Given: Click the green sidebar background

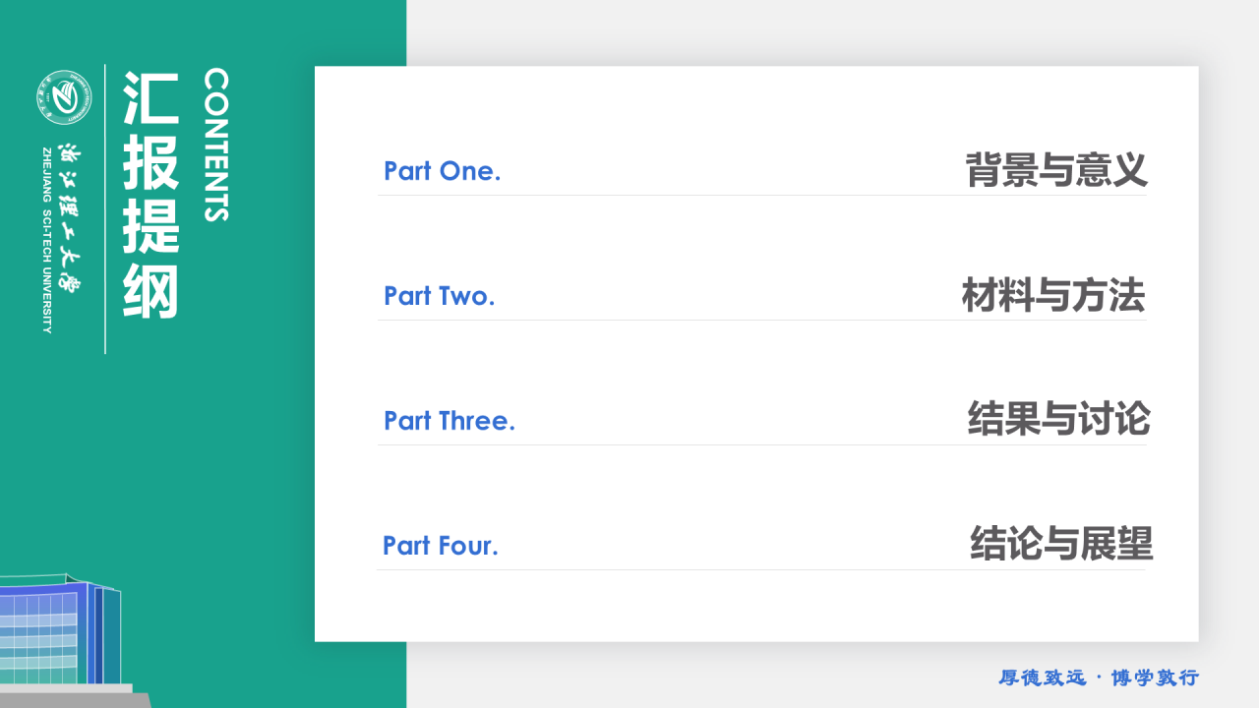Looking at the screenshot, I should click(x=295, y=442).
